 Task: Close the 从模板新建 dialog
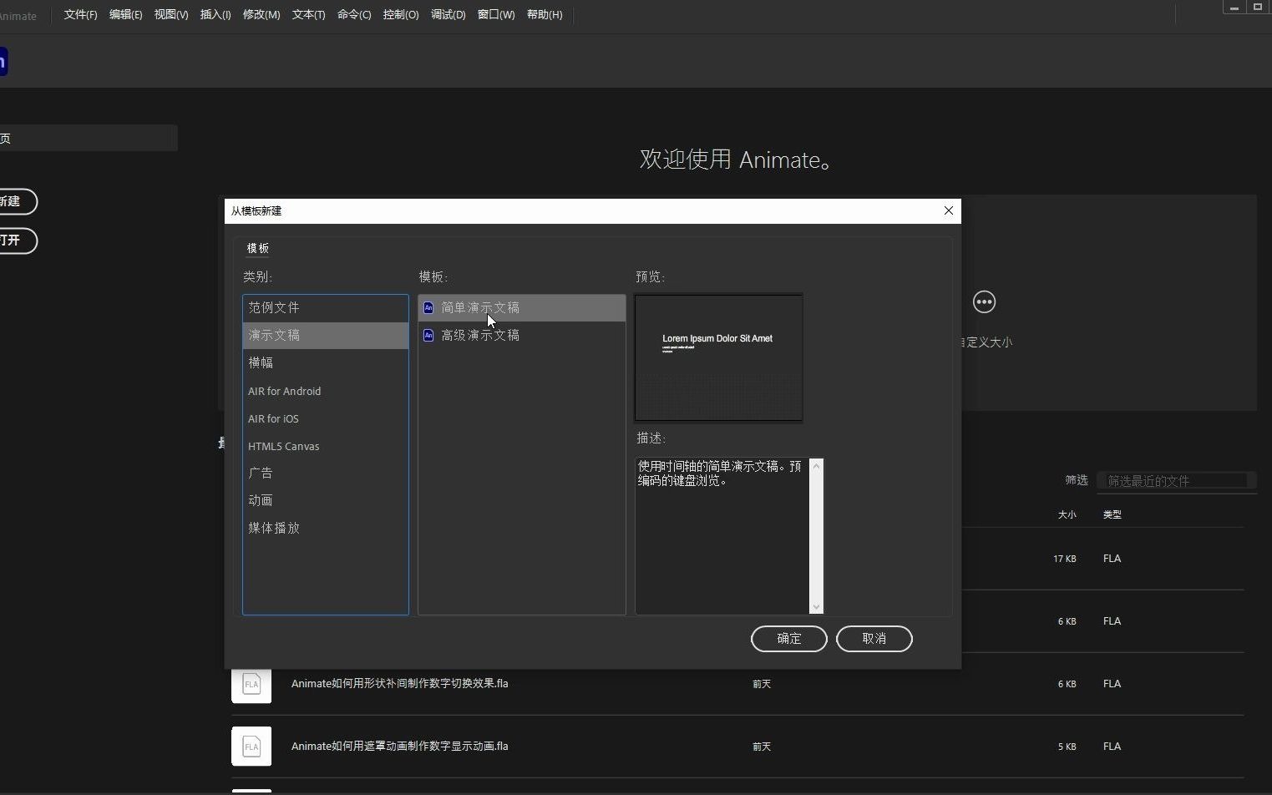[x=949, y=210]
